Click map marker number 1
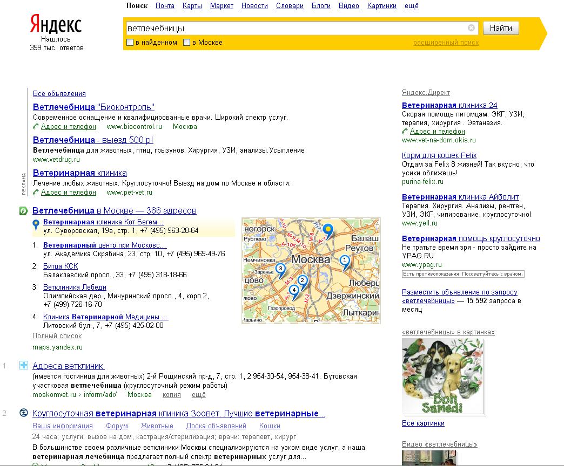This screenshot has height=466, width=564. pos(345,263)
